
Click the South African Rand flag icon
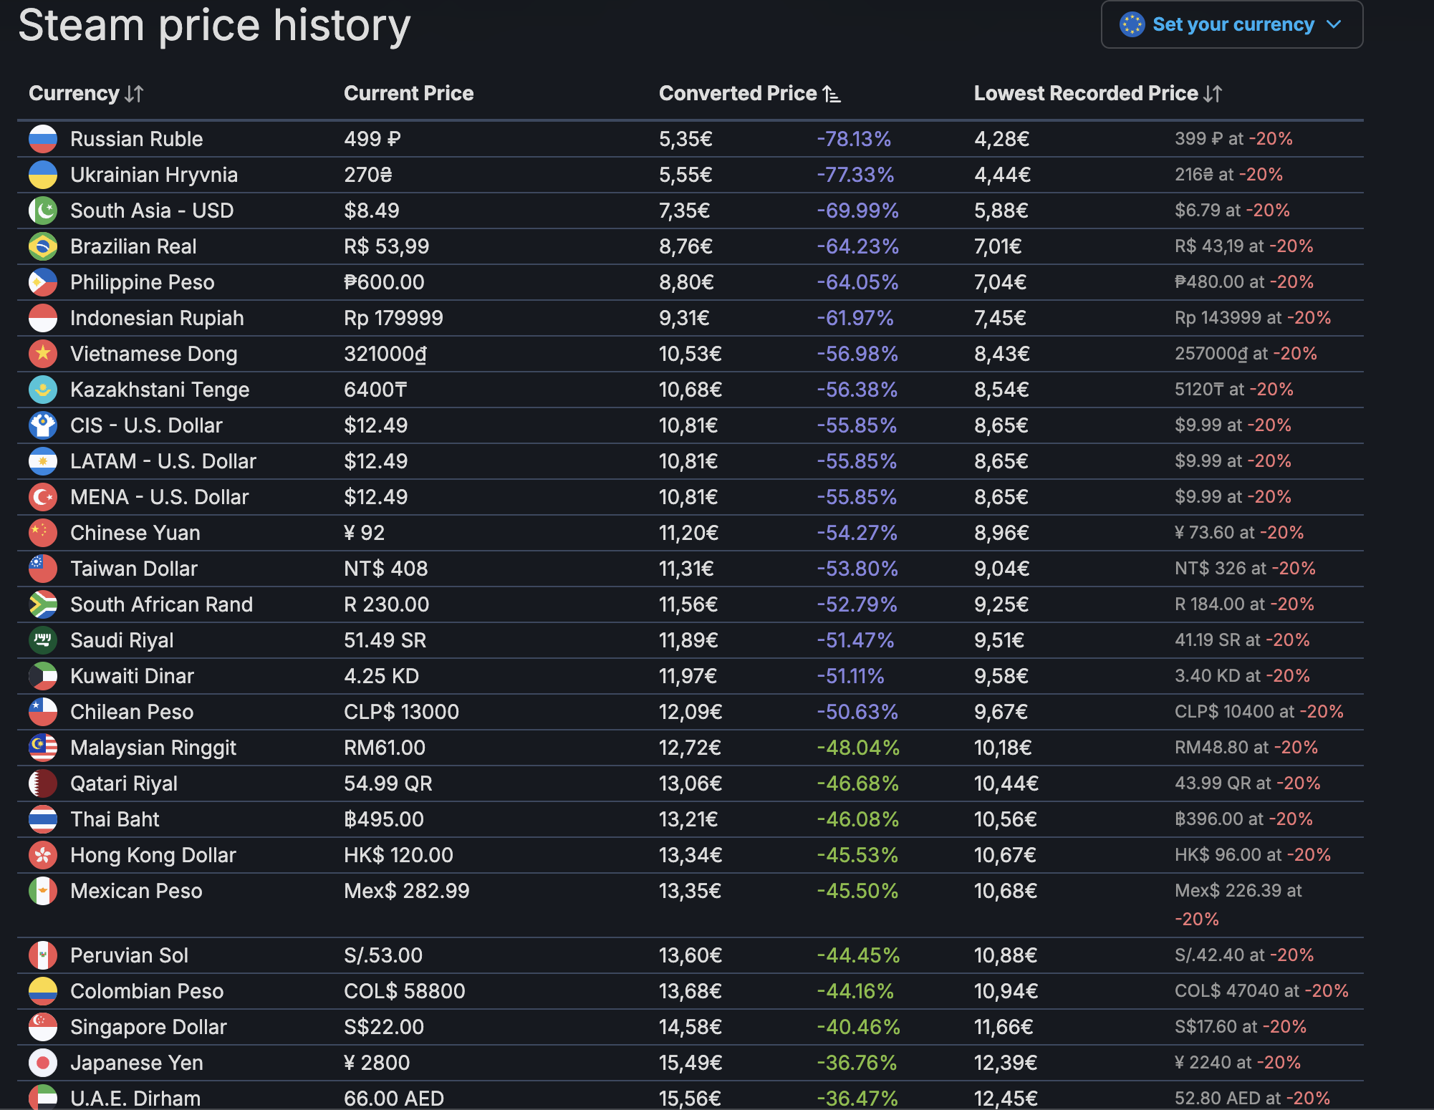(43, 604)
